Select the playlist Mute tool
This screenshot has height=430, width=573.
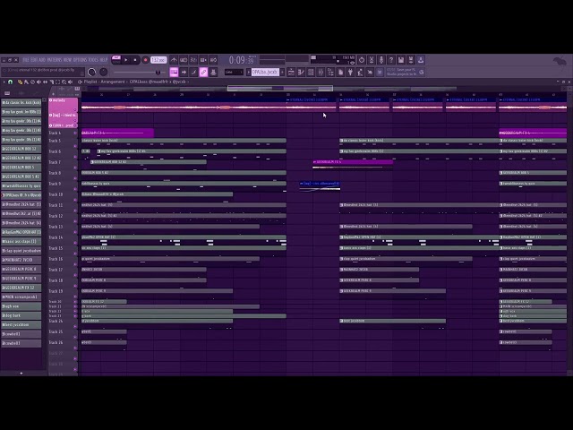(38, 82)
